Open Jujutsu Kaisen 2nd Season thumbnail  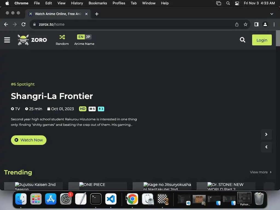point(33,186)
